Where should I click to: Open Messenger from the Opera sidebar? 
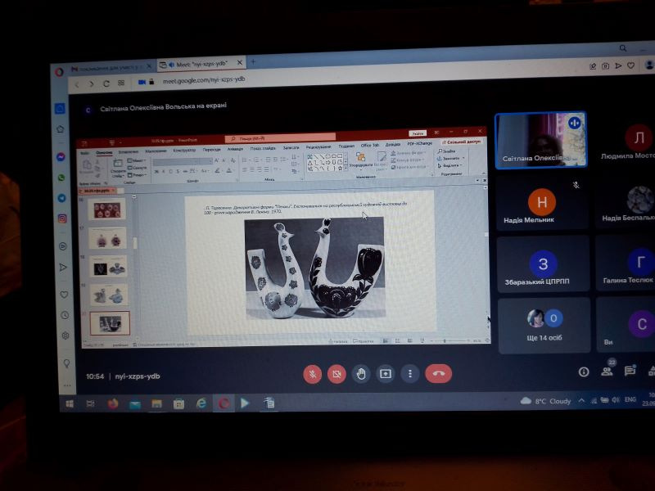point(61,157)
